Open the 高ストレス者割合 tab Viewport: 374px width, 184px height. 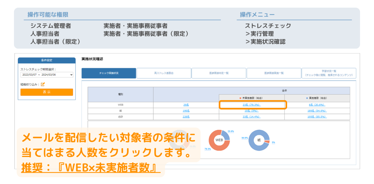tap(164, 73)
